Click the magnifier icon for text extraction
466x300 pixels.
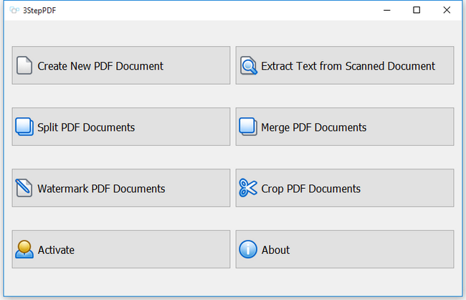[248, 66]
